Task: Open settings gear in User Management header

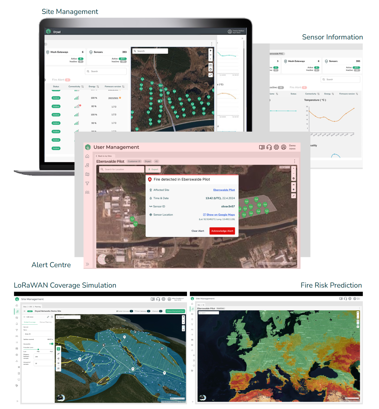Action: click(x=276, y=147)
